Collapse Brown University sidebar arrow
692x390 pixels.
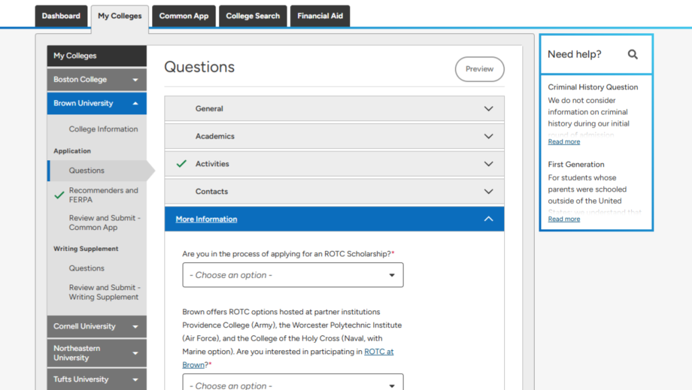[135, 103]
